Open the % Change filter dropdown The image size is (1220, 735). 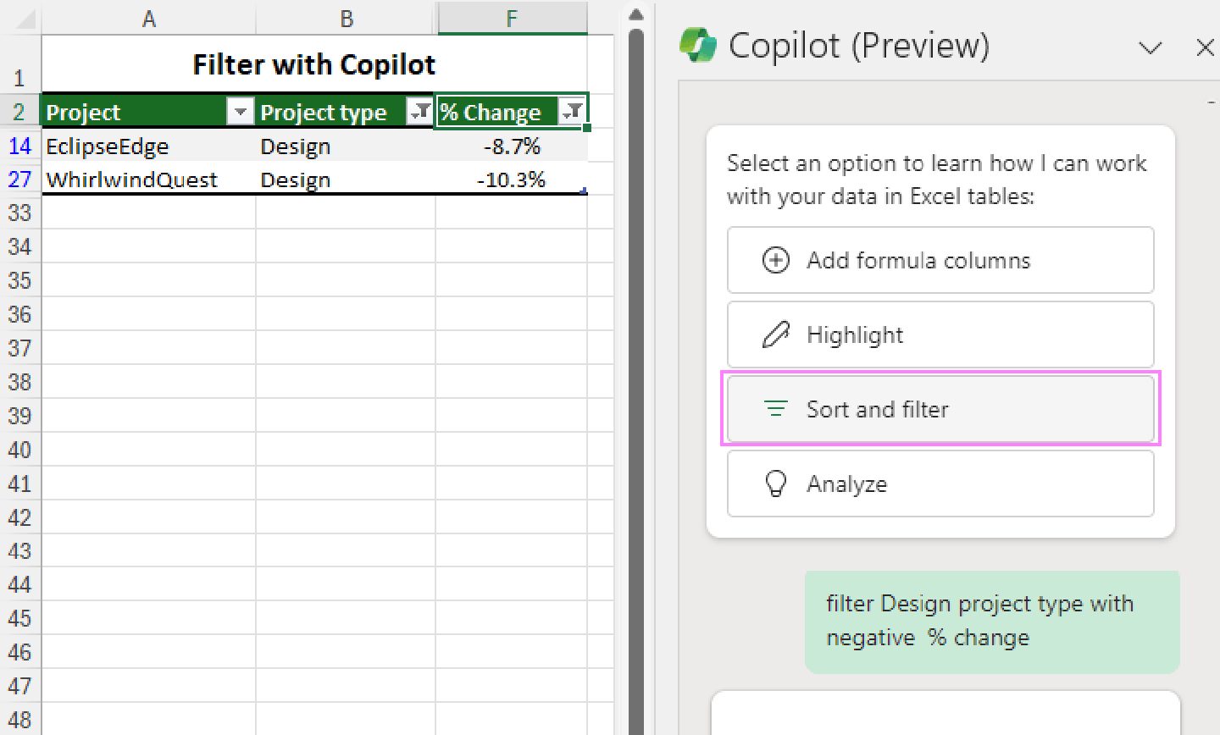pos(573,111)
